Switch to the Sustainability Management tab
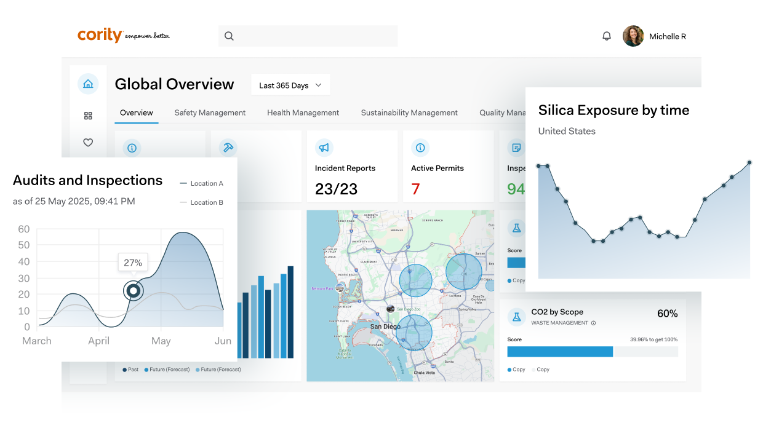 tap(409, 113)
